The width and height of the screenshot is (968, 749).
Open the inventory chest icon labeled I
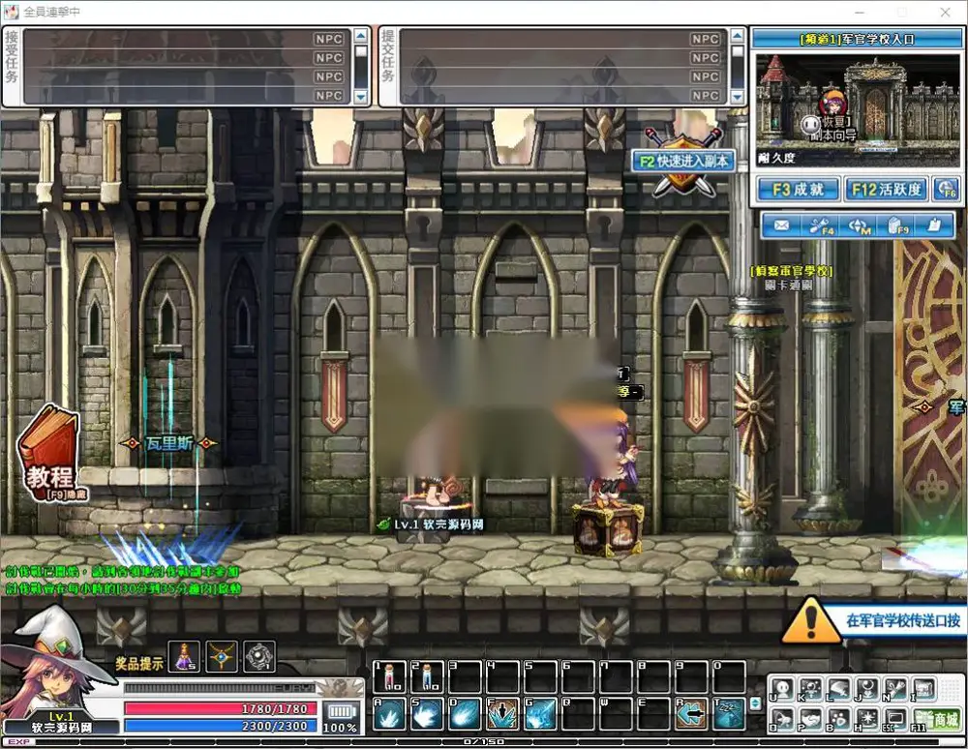pyautogui.click(x=924, y=690)
